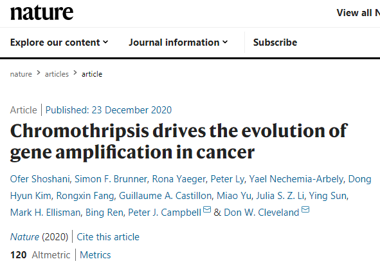
Task: Click author Yael Nechemia-Arbely name
Action: [296, 179]
